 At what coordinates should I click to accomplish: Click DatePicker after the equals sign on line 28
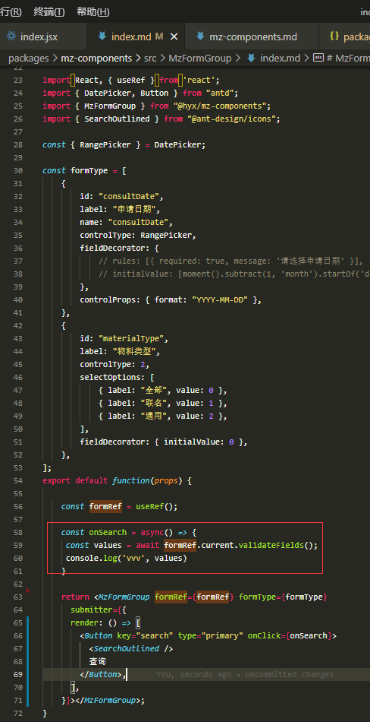coord(177,145)
